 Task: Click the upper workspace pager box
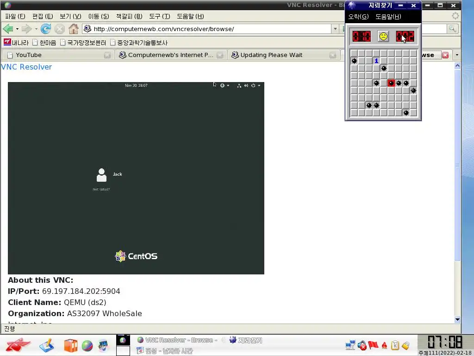point(123,340)
